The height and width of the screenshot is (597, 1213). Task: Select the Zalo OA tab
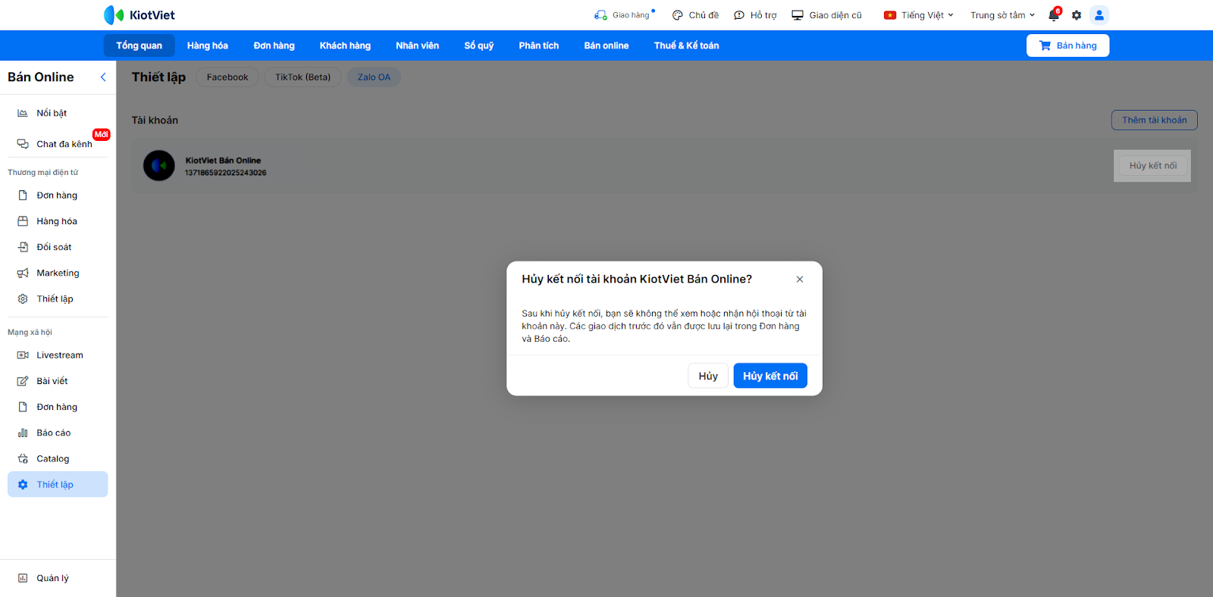tap(375, 77)
